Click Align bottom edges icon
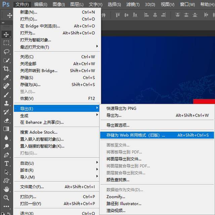215x215 pixels. 135,15
